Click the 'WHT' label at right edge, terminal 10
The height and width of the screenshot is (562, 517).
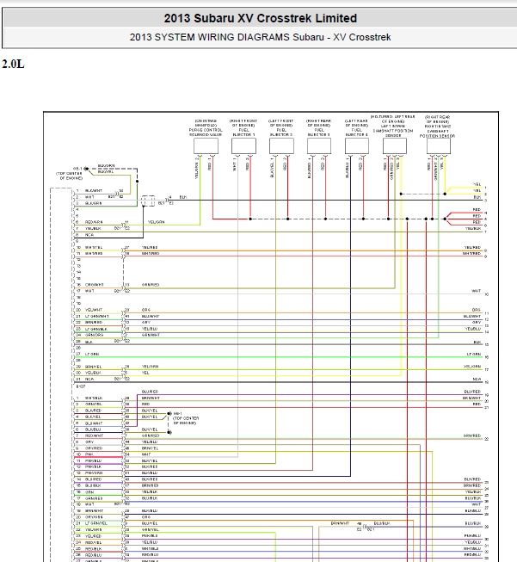pos(477,291)
